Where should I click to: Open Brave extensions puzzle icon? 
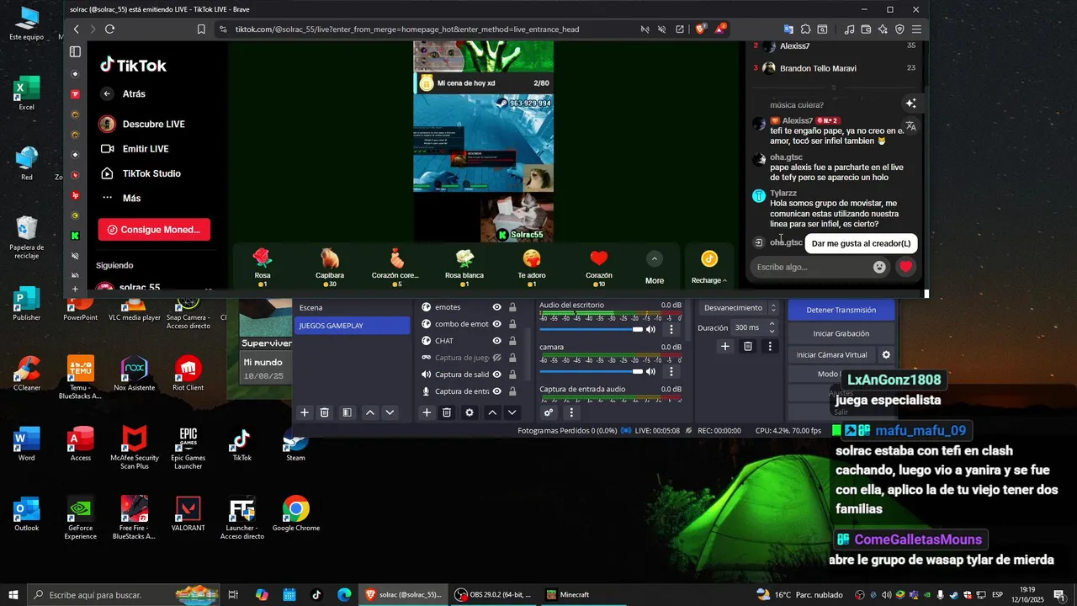[x=805, y=29]
